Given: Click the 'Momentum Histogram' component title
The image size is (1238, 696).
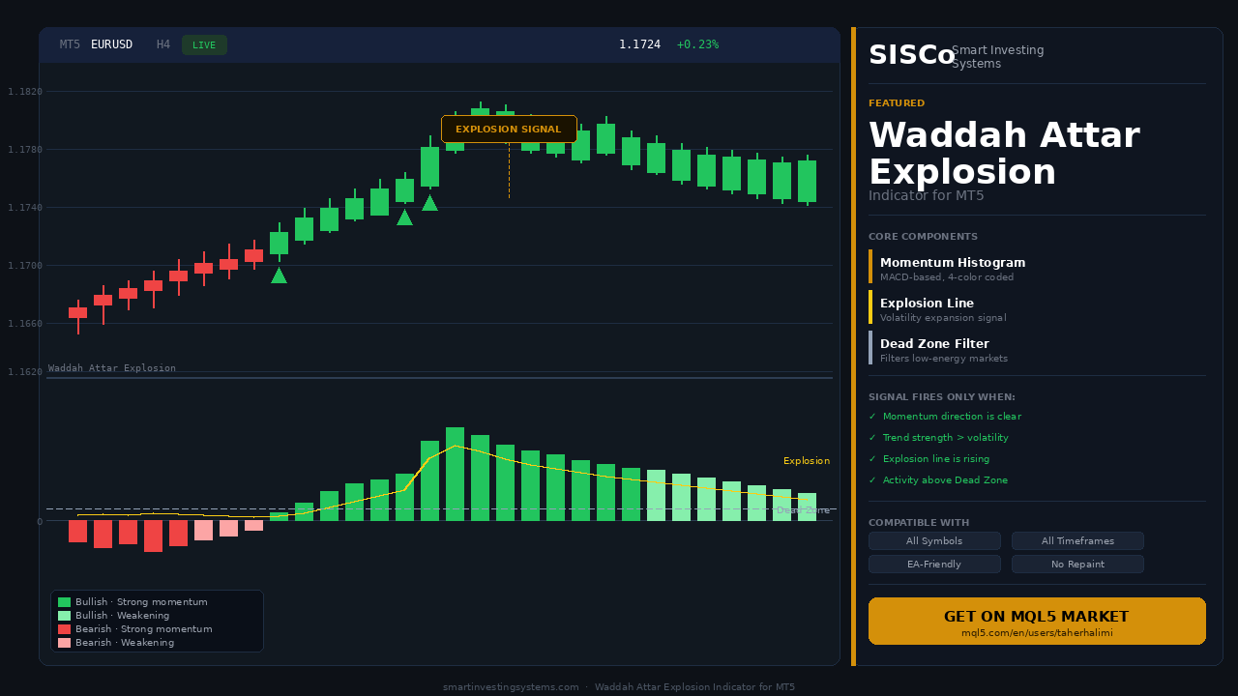Looking at the screenshot, I should coord(953,263).
